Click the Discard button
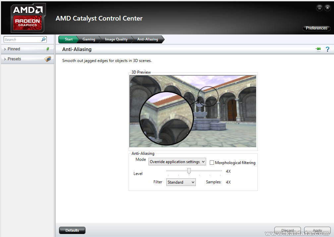 (x=288, y=230)
